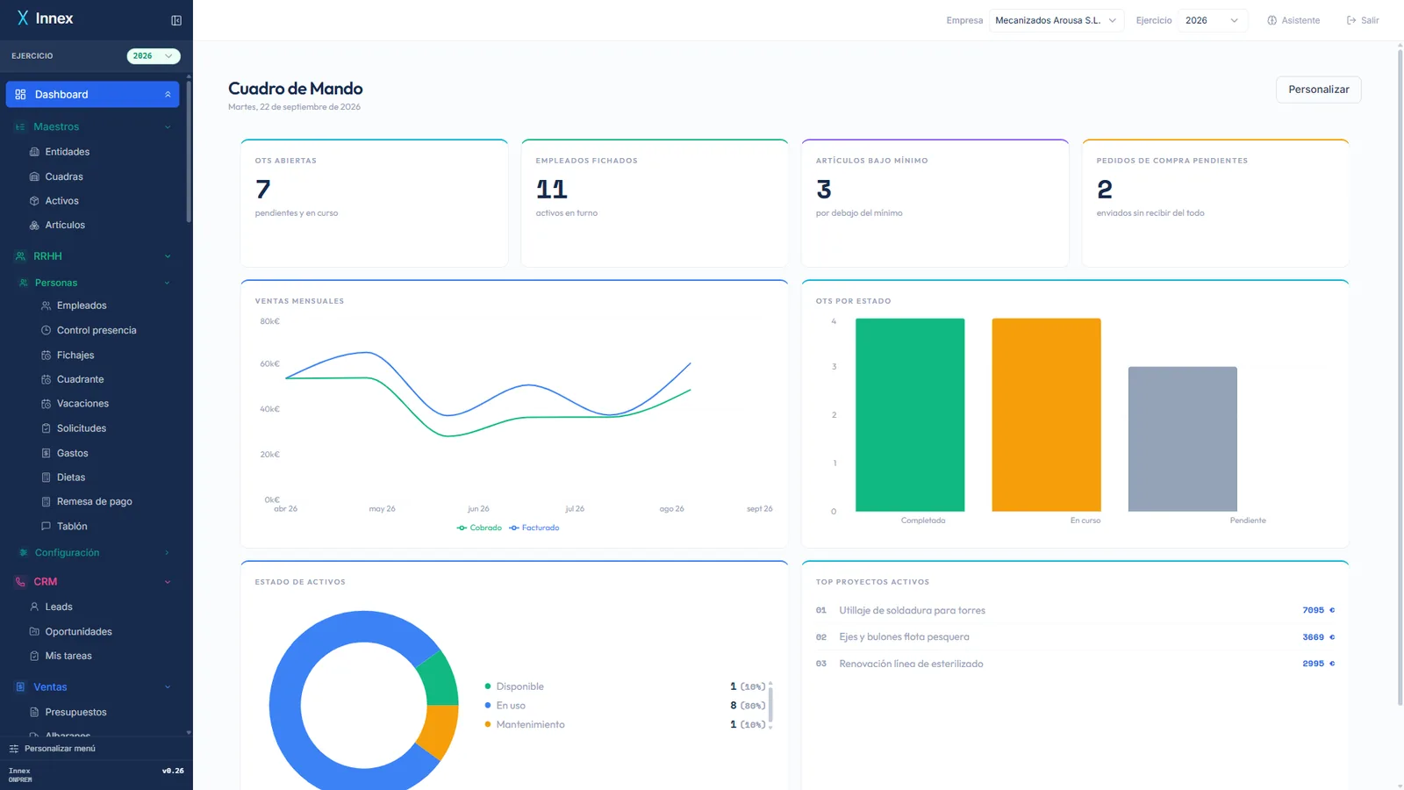Click the Personalizar button
This screenshot has height=790, width=1404.
pos(1318,90)
